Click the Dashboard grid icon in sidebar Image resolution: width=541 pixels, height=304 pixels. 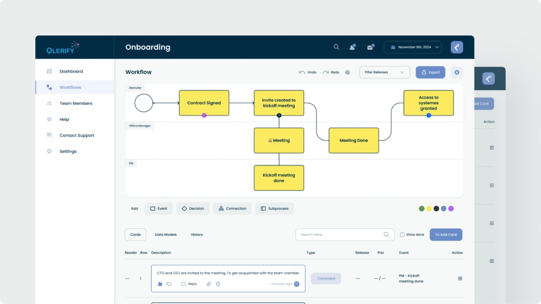click(x=49, y=71)
